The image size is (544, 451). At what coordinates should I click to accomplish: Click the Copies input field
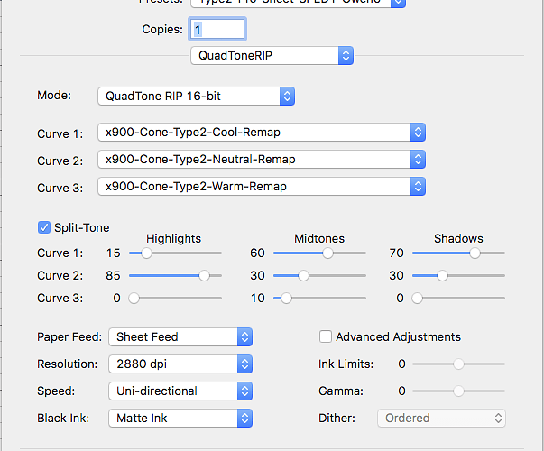[217, 29]
